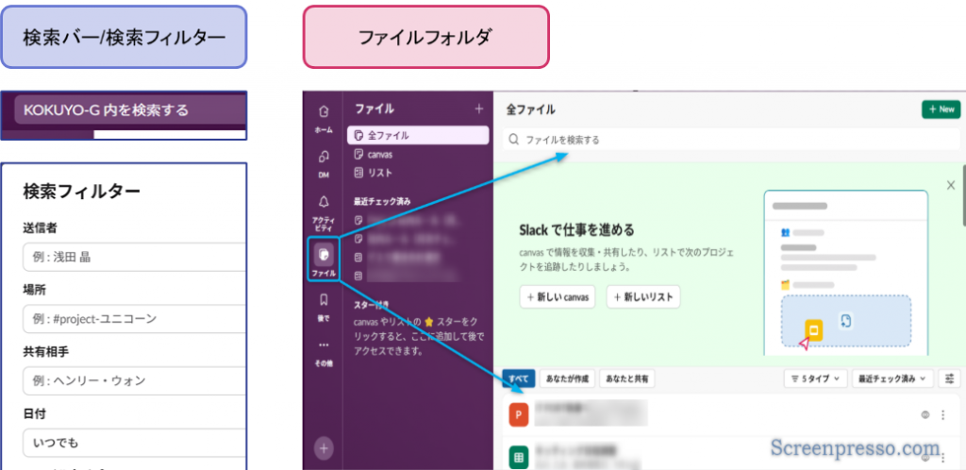
Task: Click the 新しいリスト button
Action: [643, 296]
